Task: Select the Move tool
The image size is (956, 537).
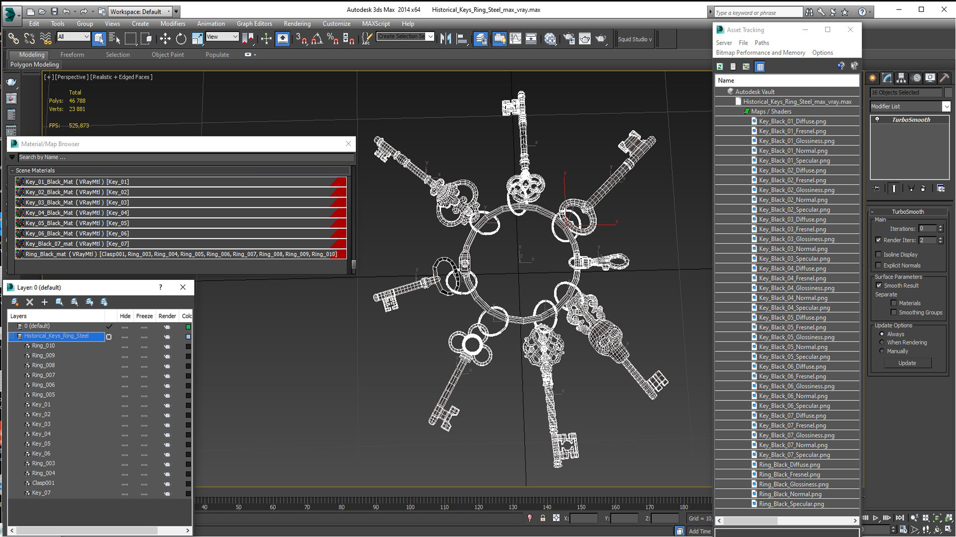Action: (165, 39)
